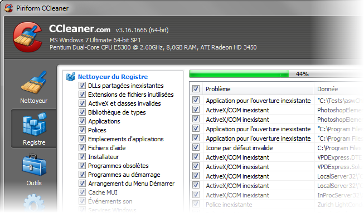Viewport: 364px width, 213px height.
Task: Click the CCleaner logo in header
Action: point(28,37)
